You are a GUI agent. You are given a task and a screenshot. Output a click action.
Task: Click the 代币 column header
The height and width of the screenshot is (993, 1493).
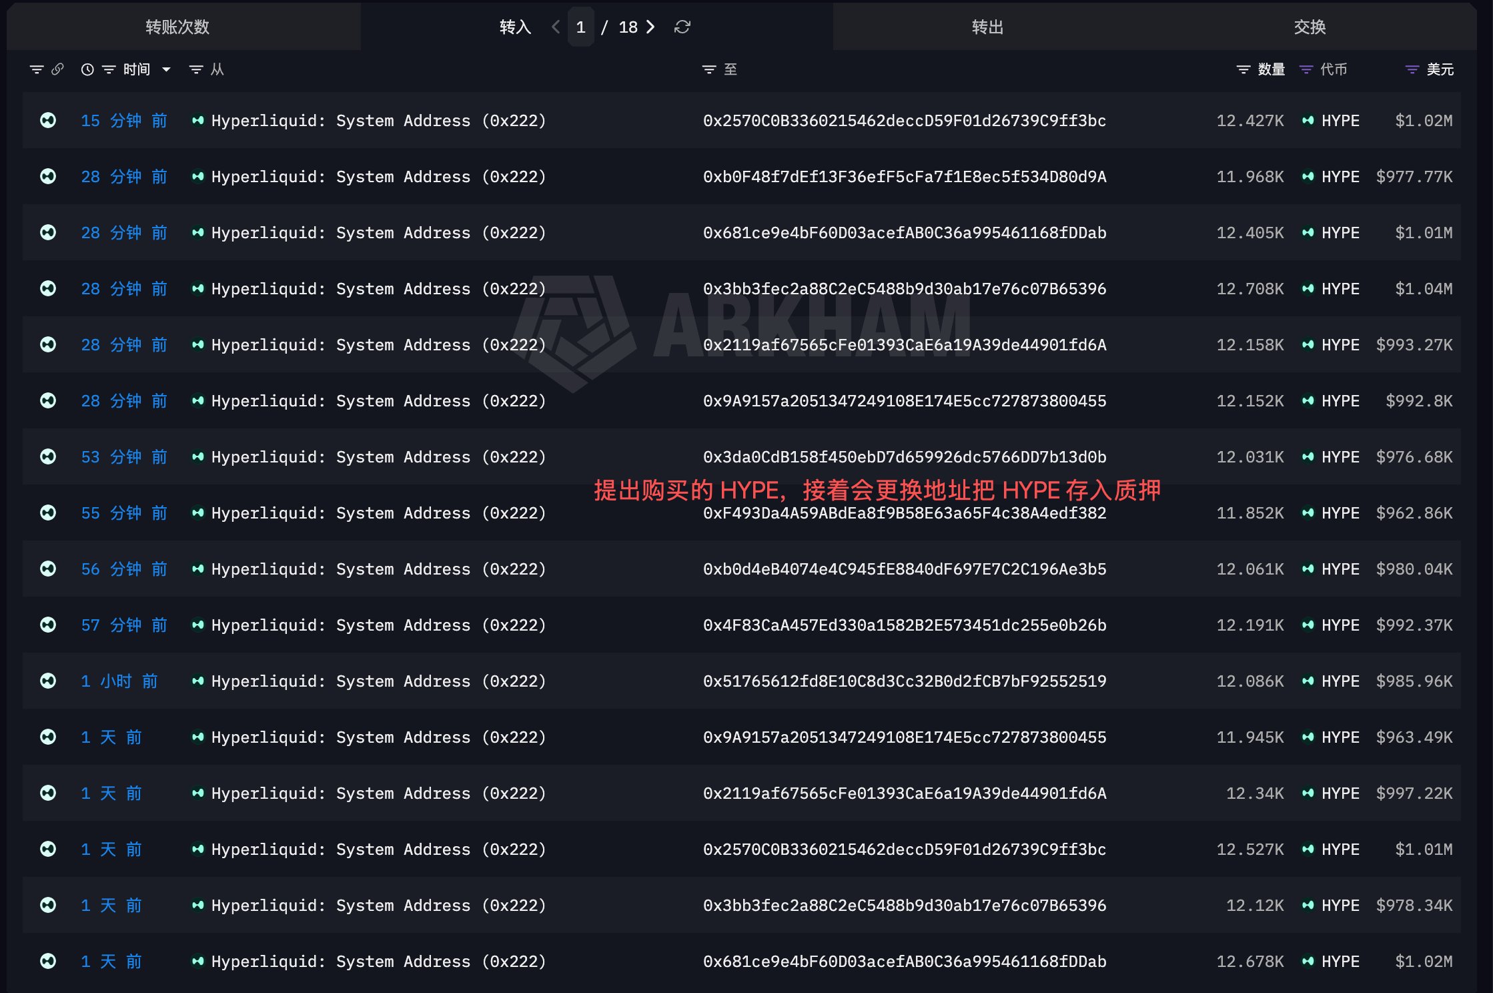1334,69
